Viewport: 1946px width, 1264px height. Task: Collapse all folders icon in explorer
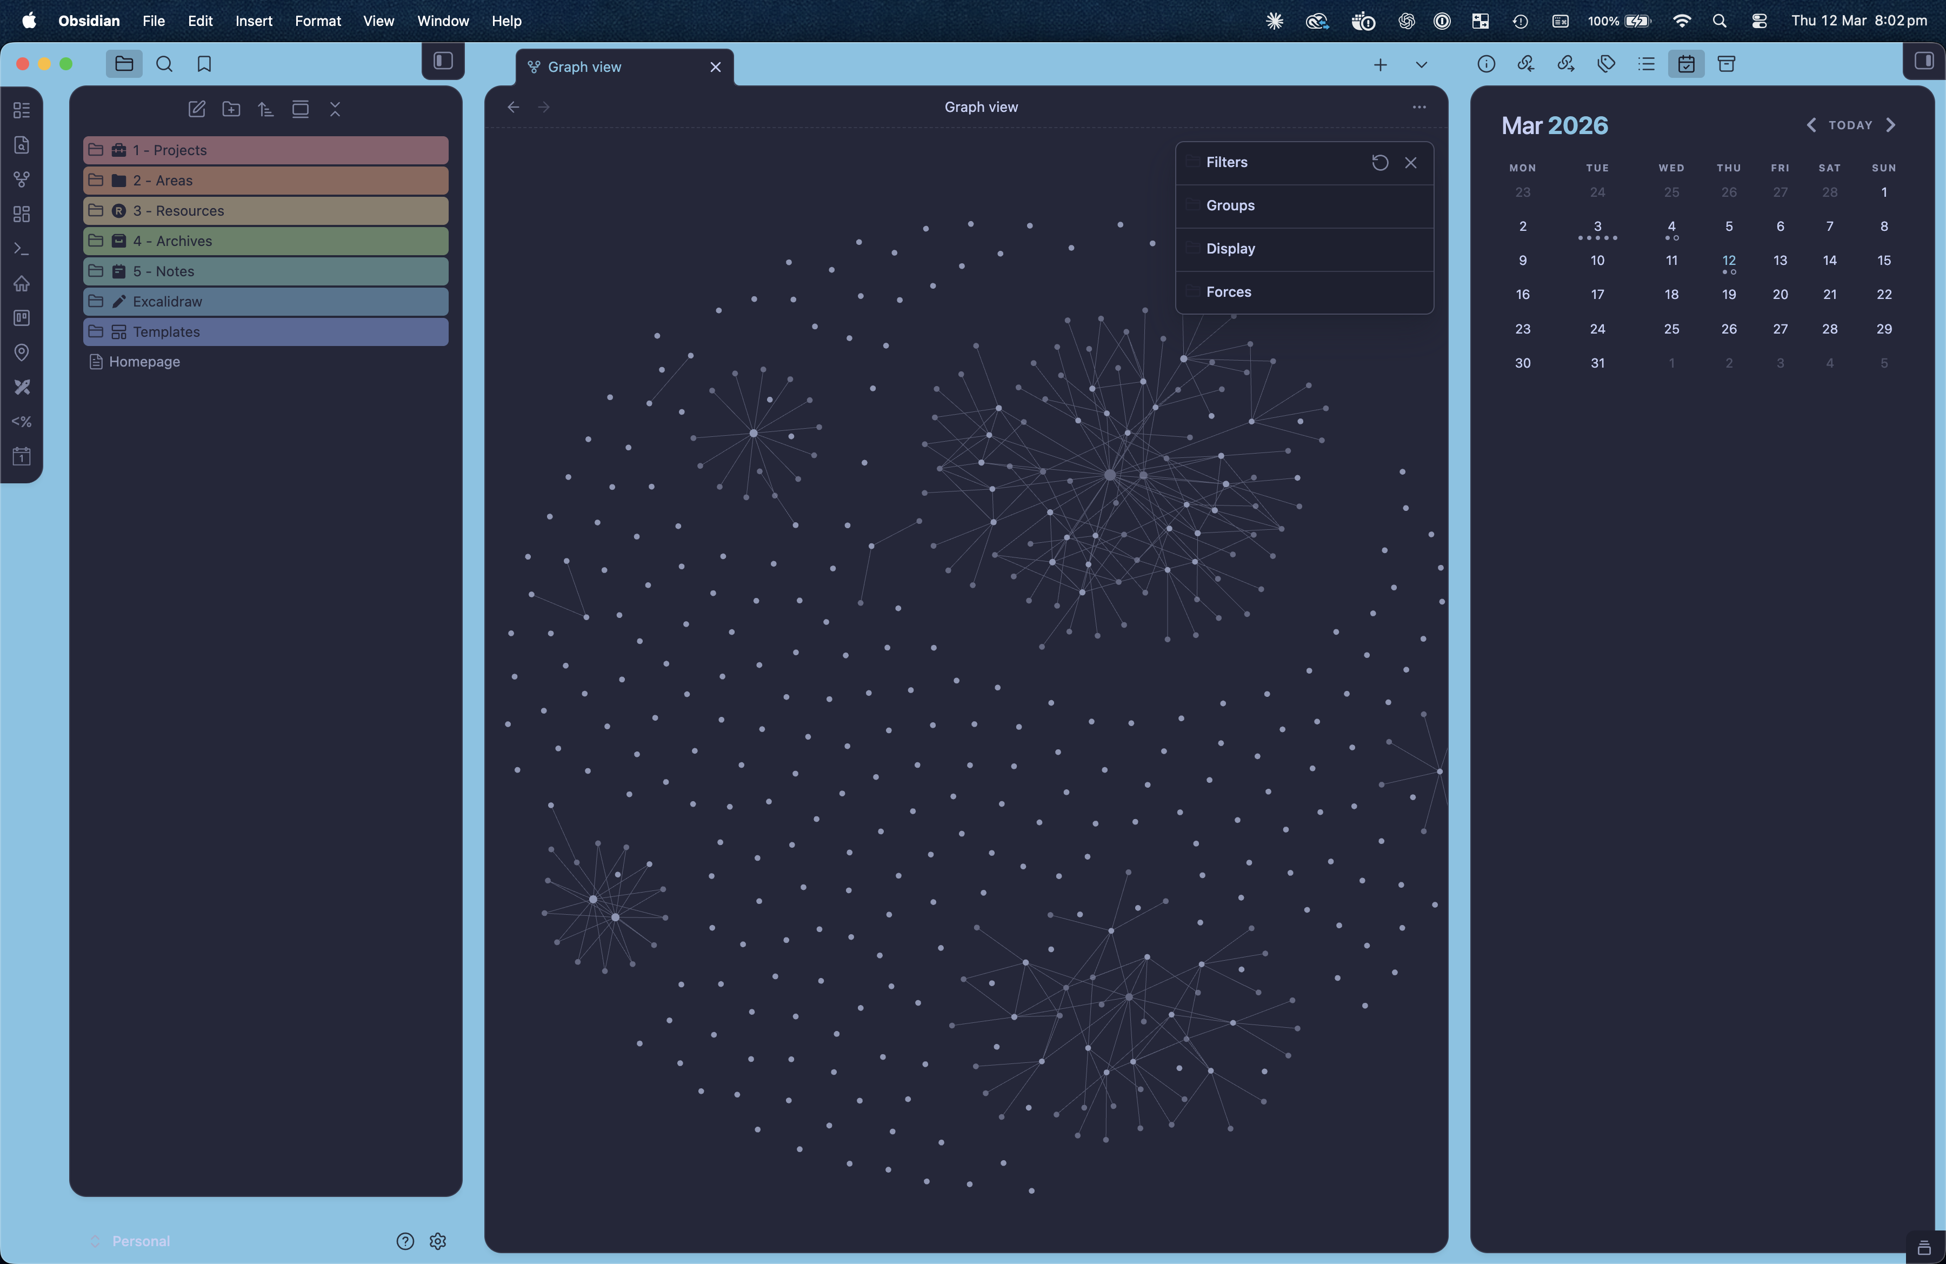[x=335, y=109]
